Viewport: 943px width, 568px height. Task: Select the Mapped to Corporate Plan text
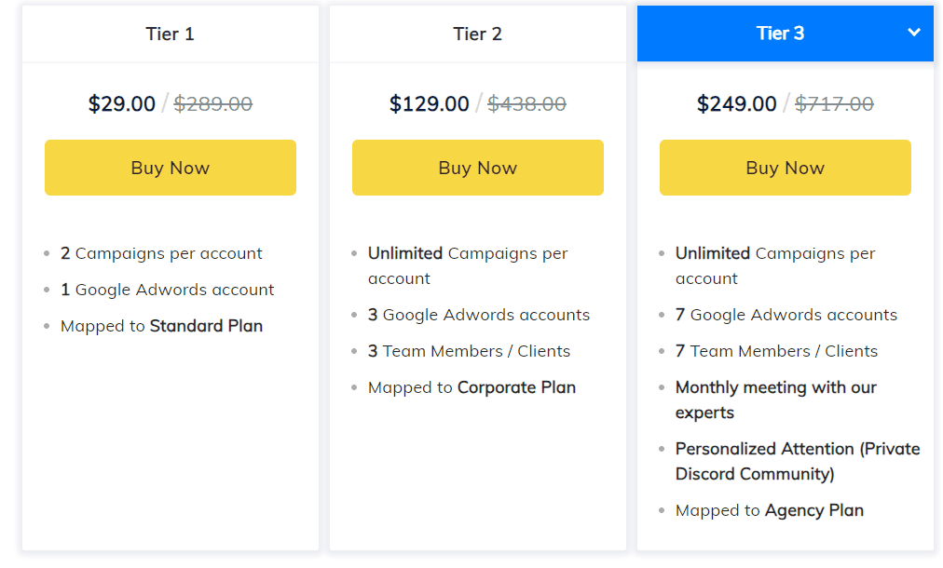471,386
